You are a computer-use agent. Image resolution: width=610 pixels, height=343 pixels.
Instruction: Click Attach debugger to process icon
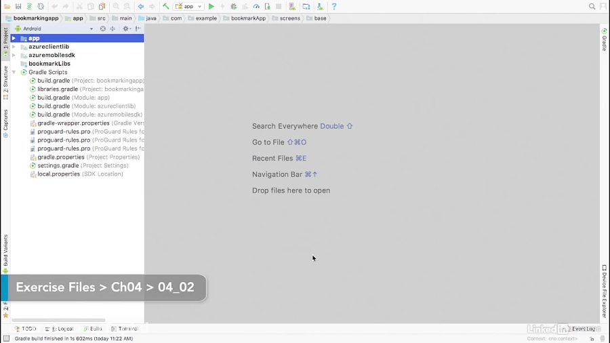[267, 7]
